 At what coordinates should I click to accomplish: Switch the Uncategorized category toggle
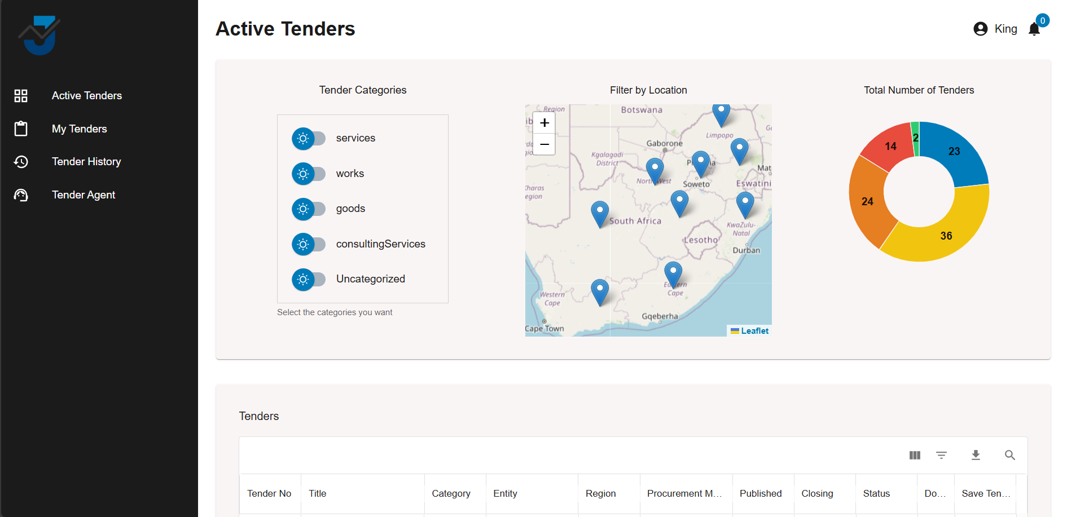coord(308,280)
